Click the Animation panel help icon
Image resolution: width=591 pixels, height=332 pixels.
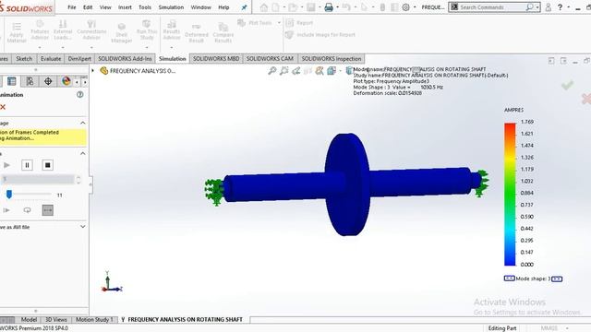[x=80, y=95]
